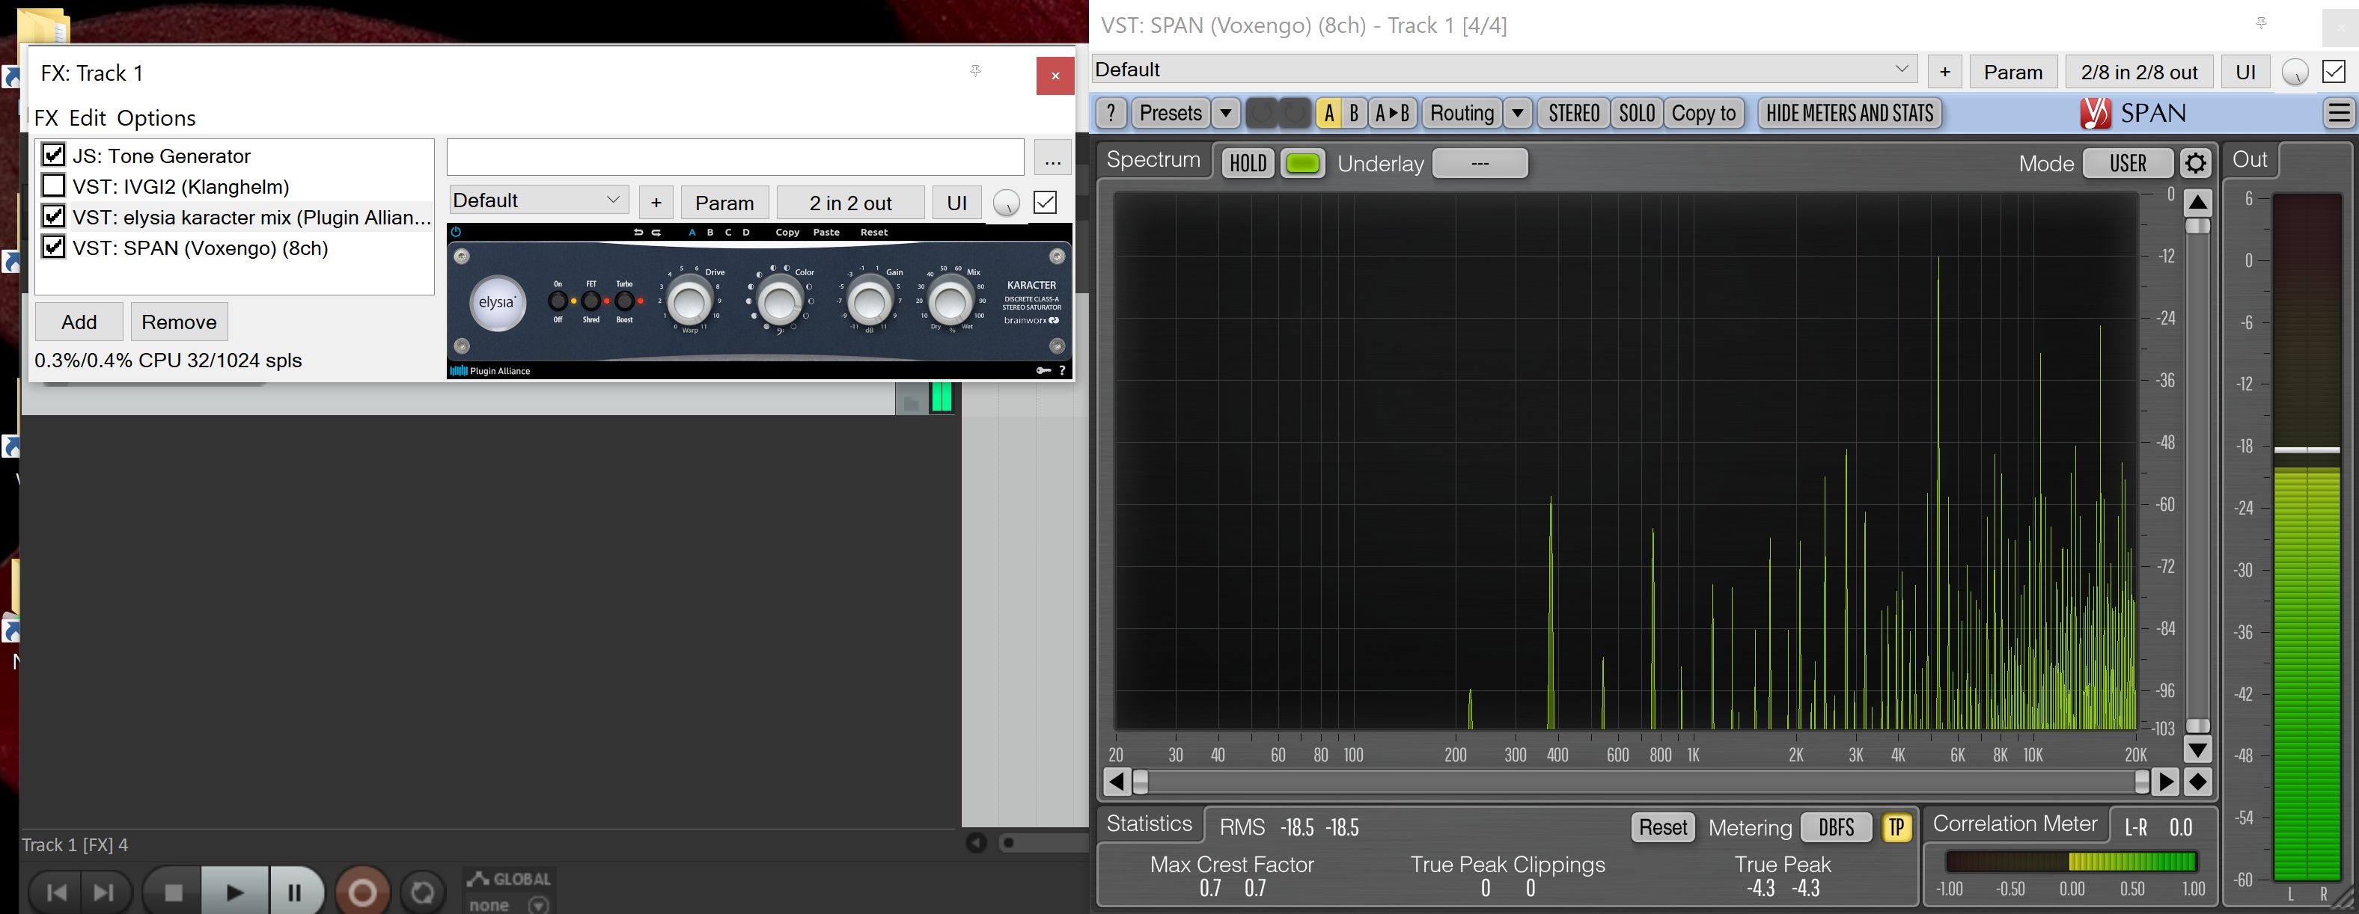
Task: Click the transport Stop button
Action: [x=173, y=891]
